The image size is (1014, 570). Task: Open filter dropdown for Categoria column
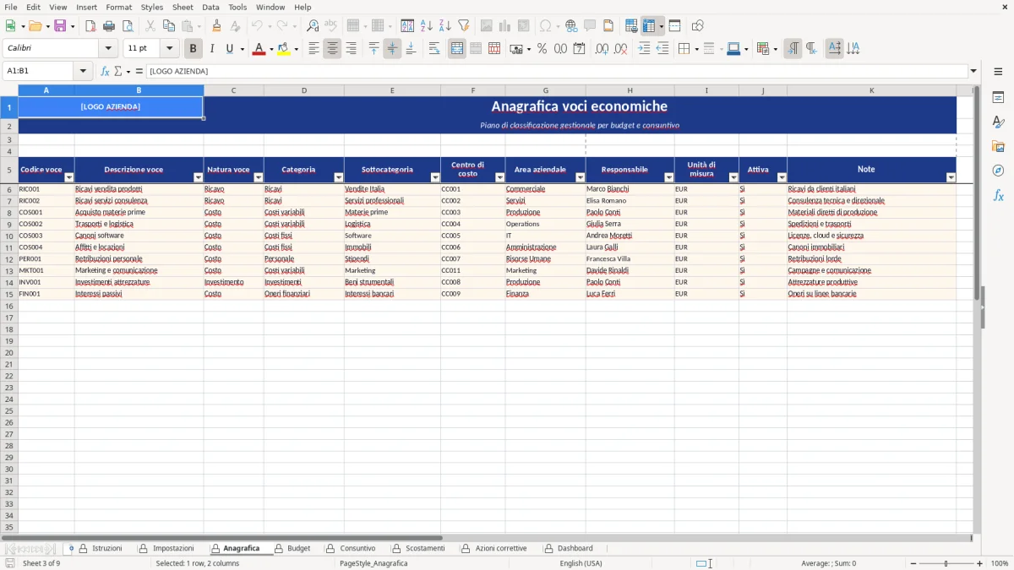tap(338, 177)
